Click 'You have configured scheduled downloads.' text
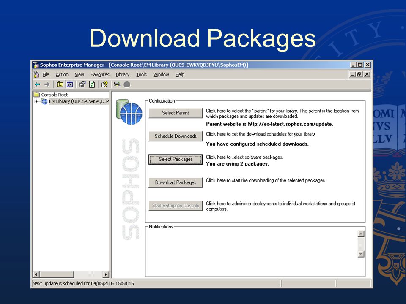406x304 pixels. click(257, 144)
